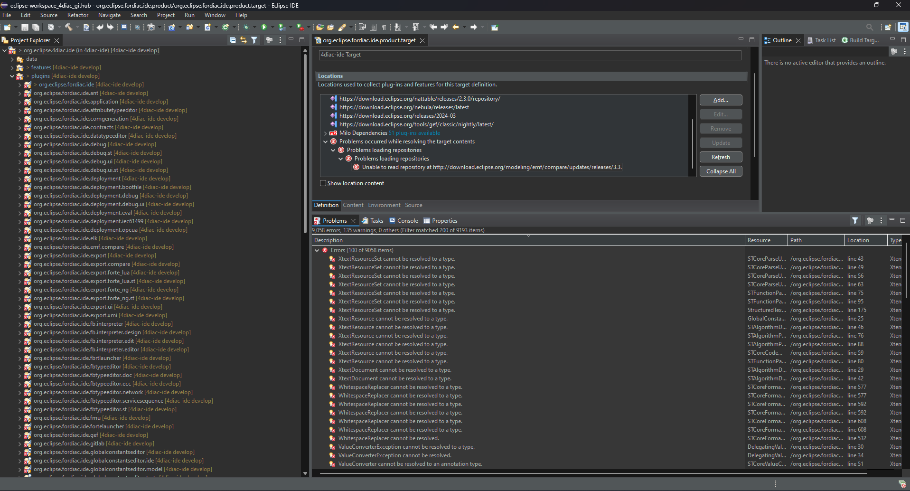Switch to the Source editor tab
Image resolution: width=910 pixels, height=491 pixels.
[x=413, y=205]
